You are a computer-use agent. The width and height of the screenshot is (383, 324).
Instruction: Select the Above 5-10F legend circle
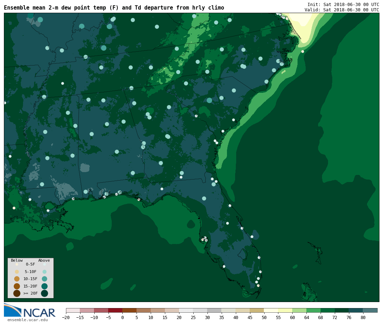point(44,272)
